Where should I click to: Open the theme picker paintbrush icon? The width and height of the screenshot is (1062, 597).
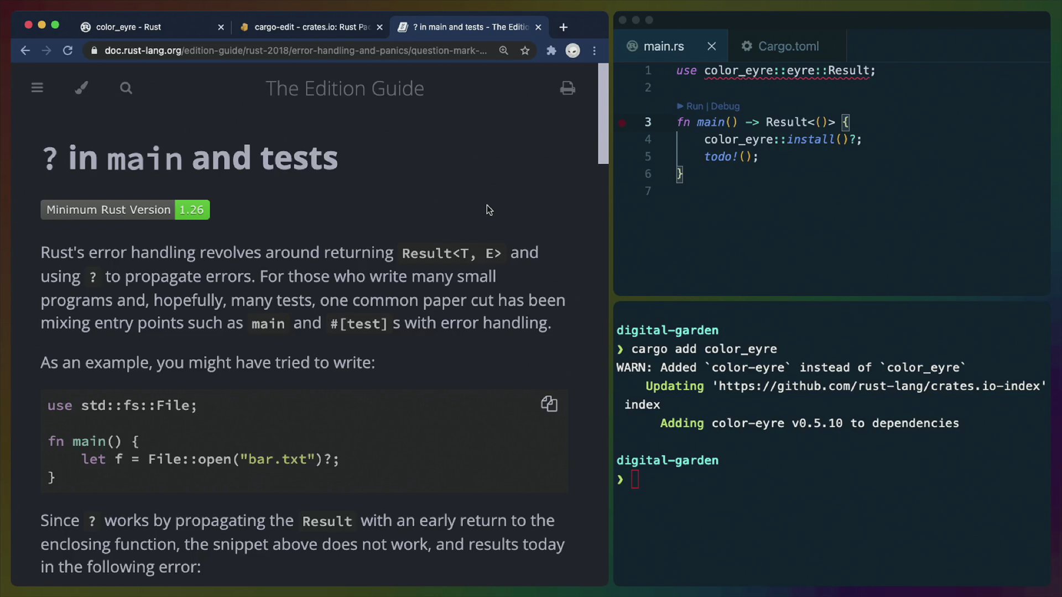point(81,88)
